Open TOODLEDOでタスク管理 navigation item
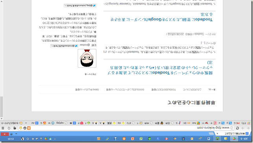The width and height of the screenshot is (253, 143). click(163, 90)
